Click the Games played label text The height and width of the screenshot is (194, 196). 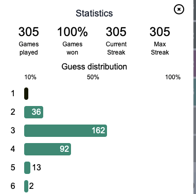point(29,48)
